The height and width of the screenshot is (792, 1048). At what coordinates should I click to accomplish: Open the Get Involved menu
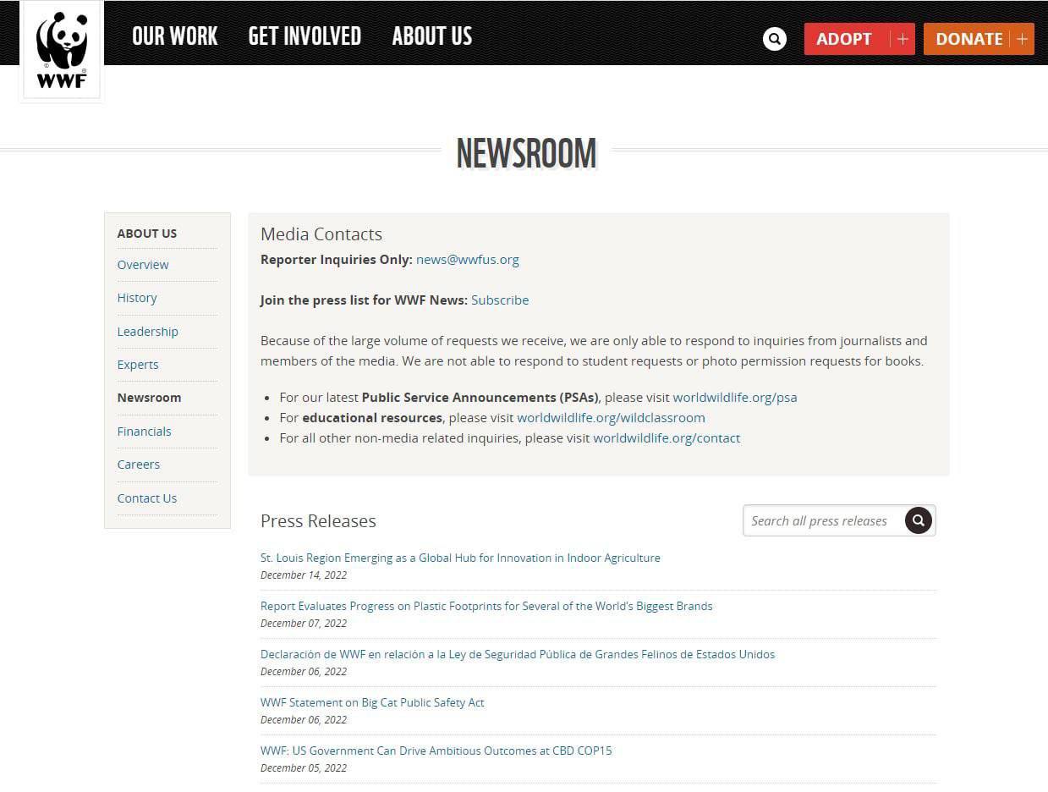305,36
